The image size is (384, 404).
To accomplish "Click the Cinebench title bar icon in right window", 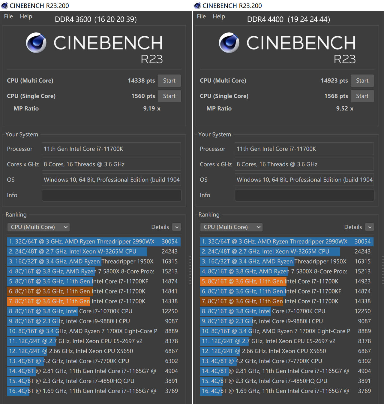I will [x=197, y=6].
